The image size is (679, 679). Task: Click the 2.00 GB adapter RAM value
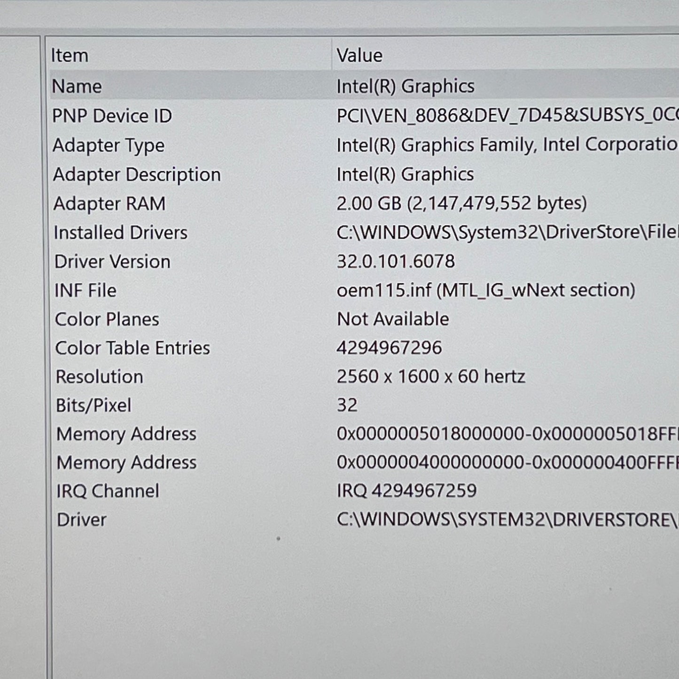(462, 203)
